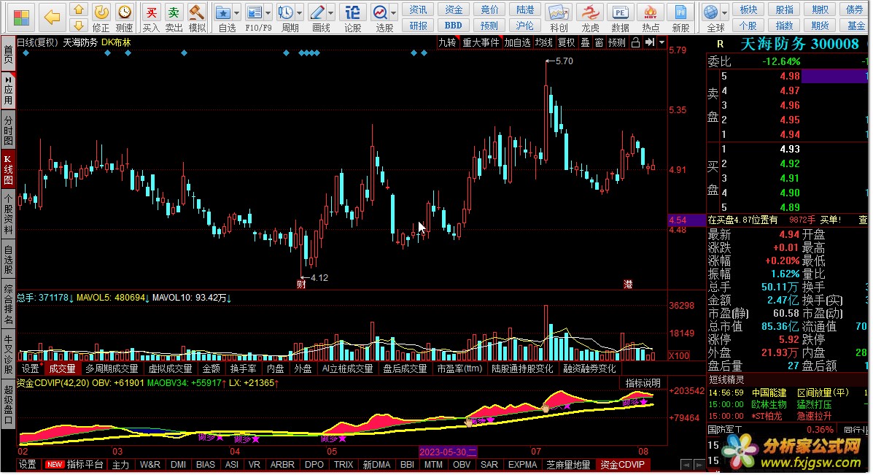Screen dimensions: 873x475
Task: Click the BBD button in toolbar
Action: (x=453, y=25)
